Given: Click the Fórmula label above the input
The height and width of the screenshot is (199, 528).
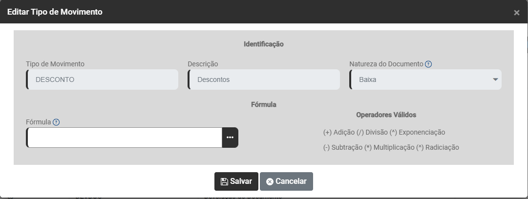Looking at the screenshot, I should [x=39, y=122].
